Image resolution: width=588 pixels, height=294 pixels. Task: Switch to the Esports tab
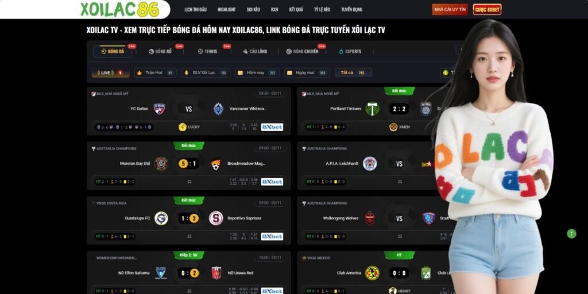tap(350, 51)
